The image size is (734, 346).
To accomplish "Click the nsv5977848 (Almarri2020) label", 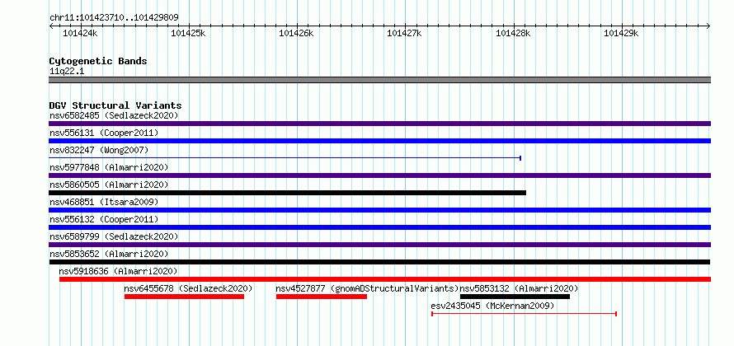I will 109,167.
